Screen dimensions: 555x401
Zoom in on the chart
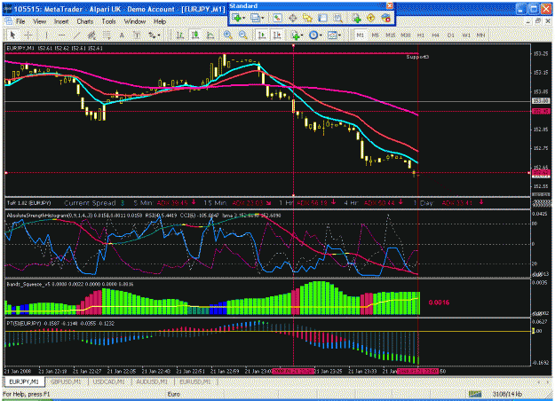point(227,35)
